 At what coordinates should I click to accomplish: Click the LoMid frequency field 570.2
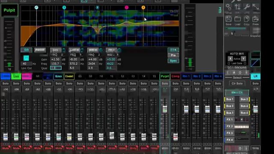click(74, 64)
